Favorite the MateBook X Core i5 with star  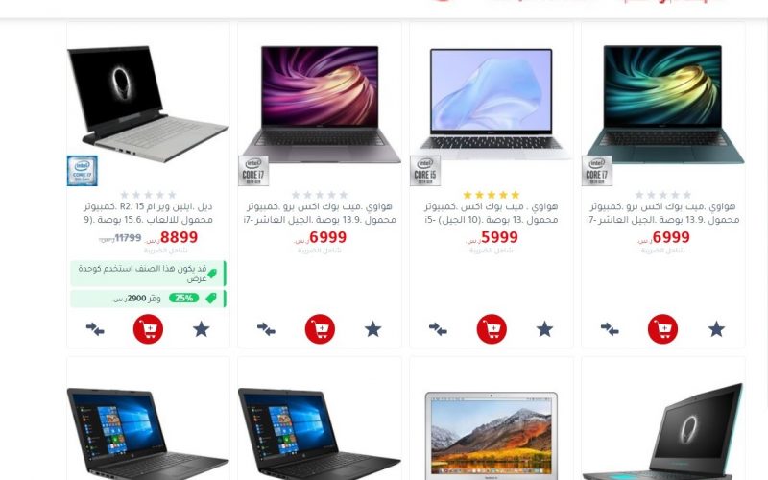pos(544,329)
